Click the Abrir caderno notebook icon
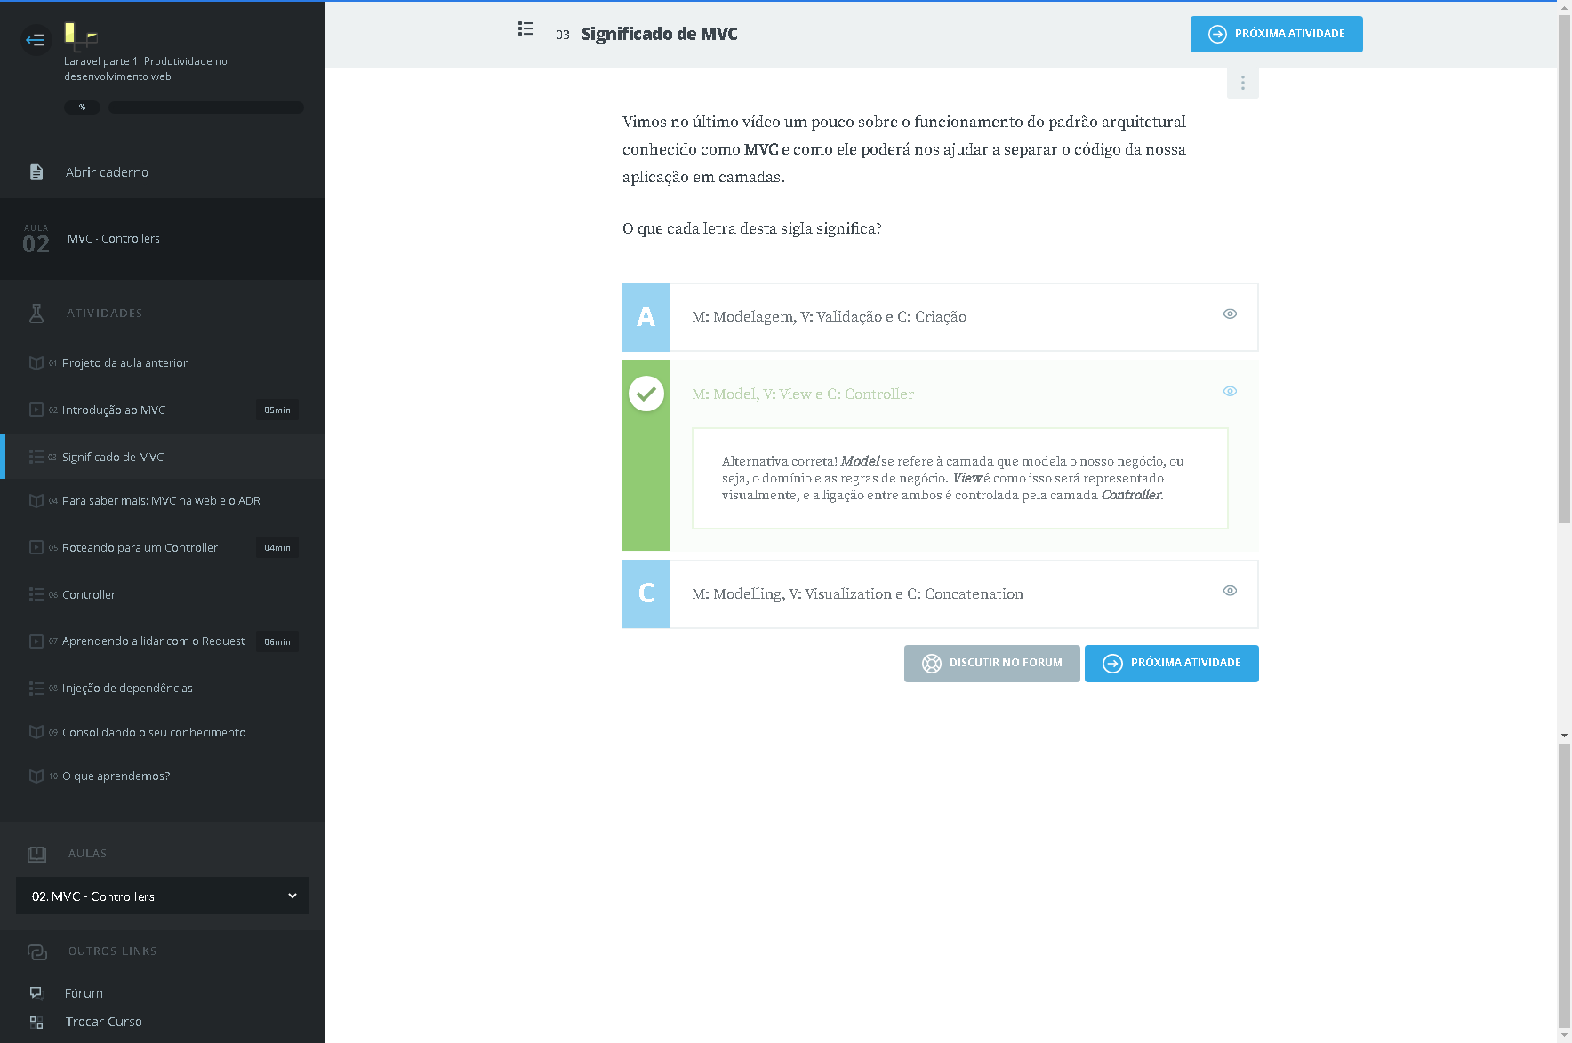Image resolution: width=1572 pixels, height=1043 pixels. (36, 172)
